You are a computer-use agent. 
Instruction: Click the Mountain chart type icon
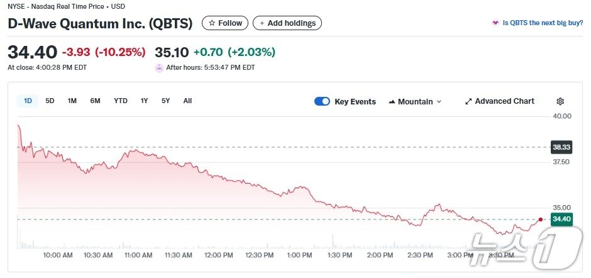coord(392,102)
